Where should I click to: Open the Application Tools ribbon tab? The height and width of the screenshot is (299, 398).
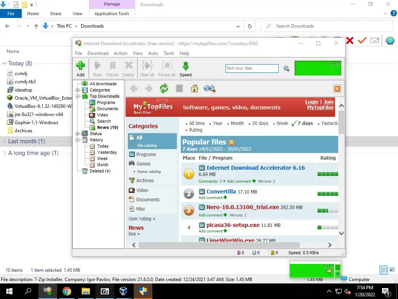(x=112, y=14)
